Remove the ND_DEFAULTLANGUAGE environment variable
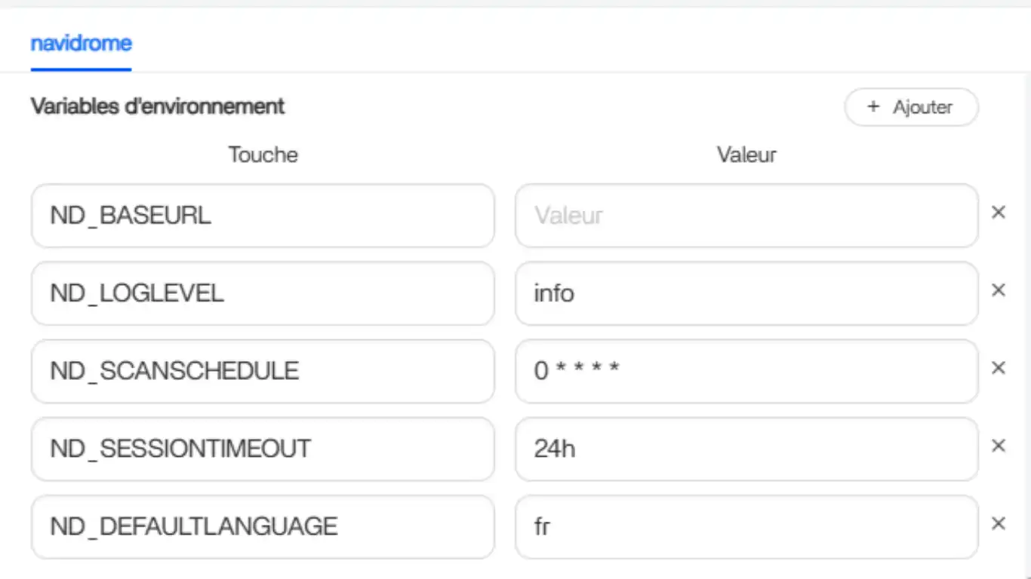This screenshot has height=579, width=1031. 999,524
